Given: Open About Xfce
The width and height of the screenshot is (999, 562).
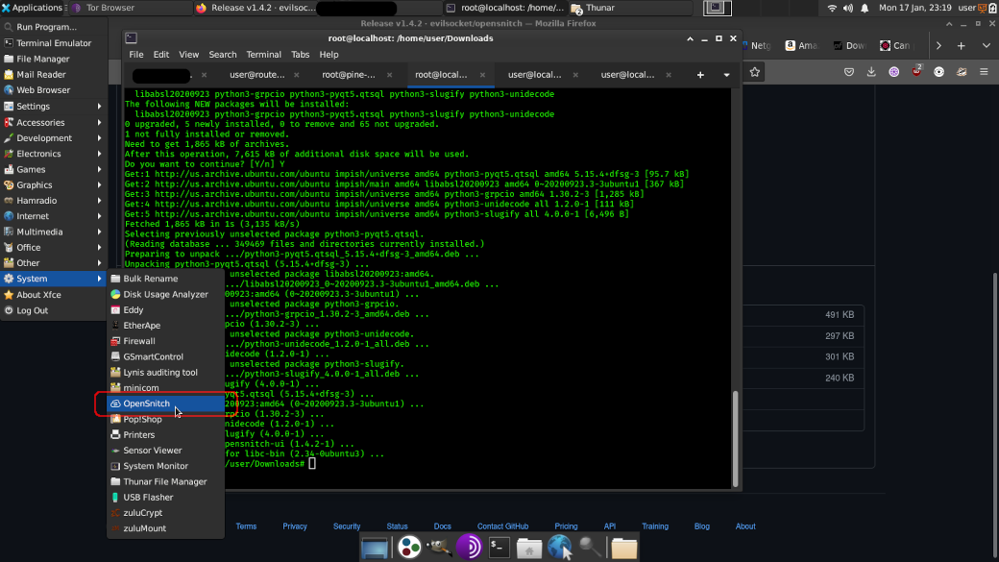Looking at the screenshot, I should click(x=54, y=295).
